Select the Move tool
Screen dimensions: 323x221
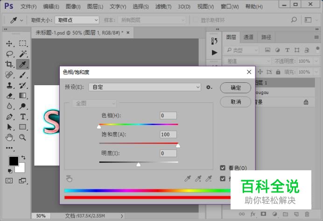(9, 44)
